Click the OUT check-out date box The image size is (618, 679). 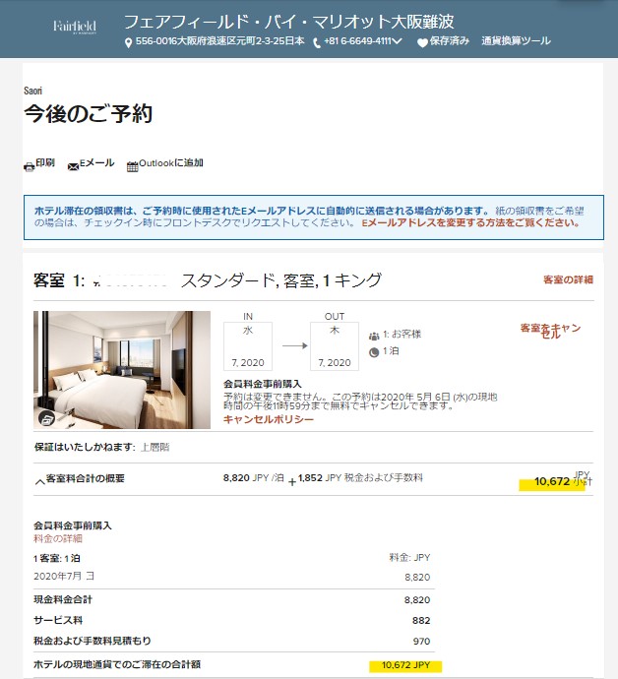click(x=335, y=346)
